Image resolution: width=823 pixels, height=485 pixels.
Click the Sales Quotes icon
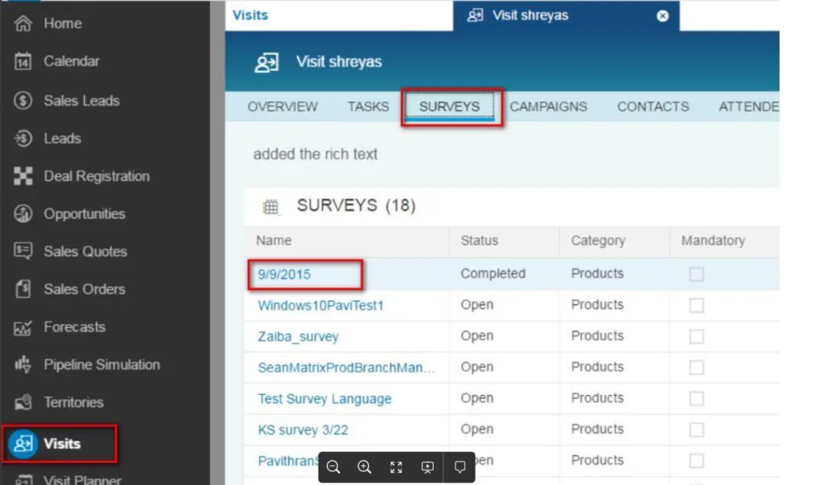[x=23, y=251]
